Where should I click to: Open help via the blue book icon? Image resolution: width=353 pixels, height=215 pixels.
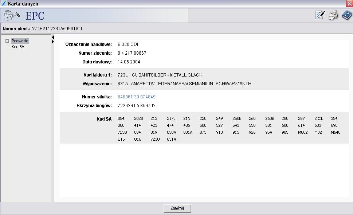346,15
